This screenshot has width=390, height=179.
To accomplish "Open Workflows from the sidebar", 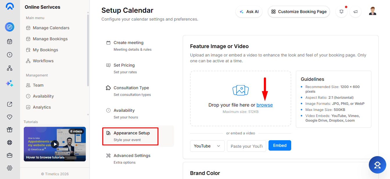I will pyautogui.click(x=43, y=61).
